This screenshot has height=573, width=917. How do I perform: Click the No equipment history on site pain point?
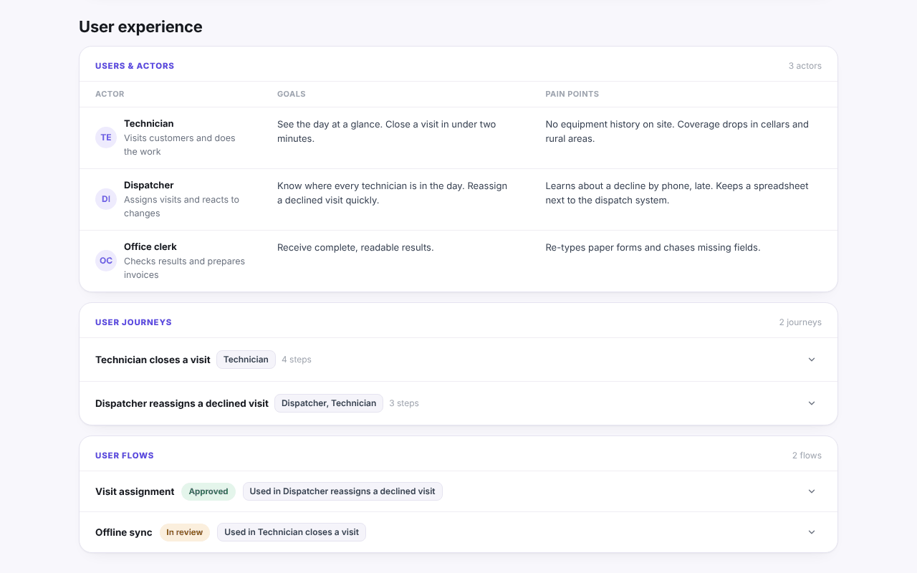coord(677,132)
